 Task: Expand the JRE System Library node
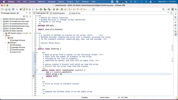[x=3, y=33]
